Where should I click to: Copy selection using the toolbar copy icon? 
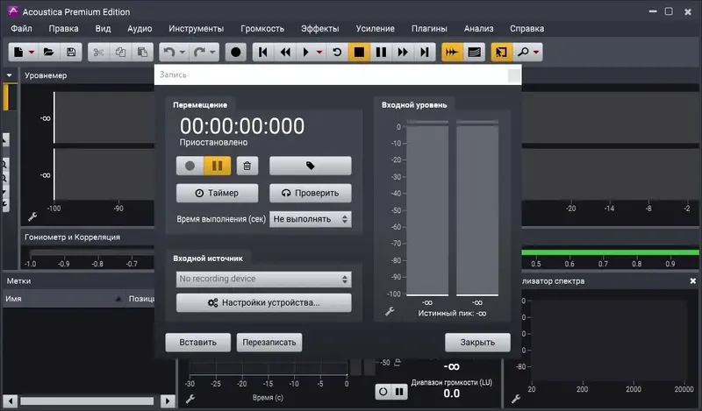[120, 53]
